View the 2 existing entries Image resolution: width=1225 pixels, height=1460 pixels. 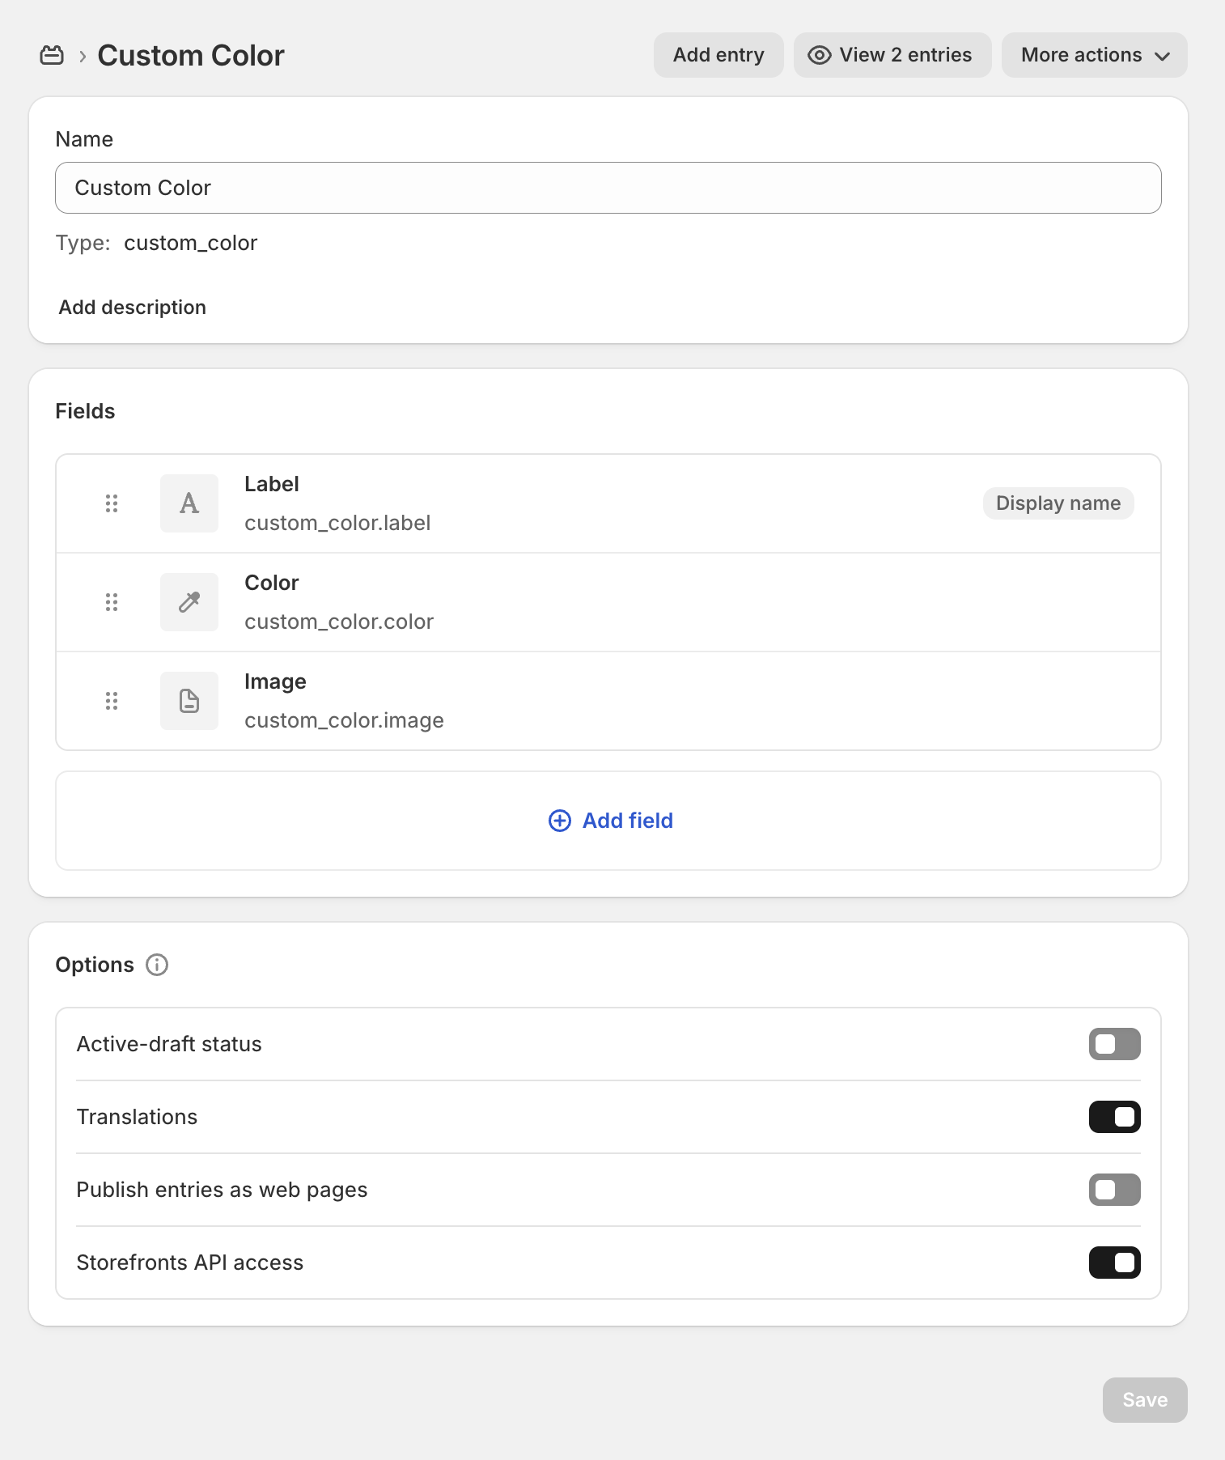892,55
